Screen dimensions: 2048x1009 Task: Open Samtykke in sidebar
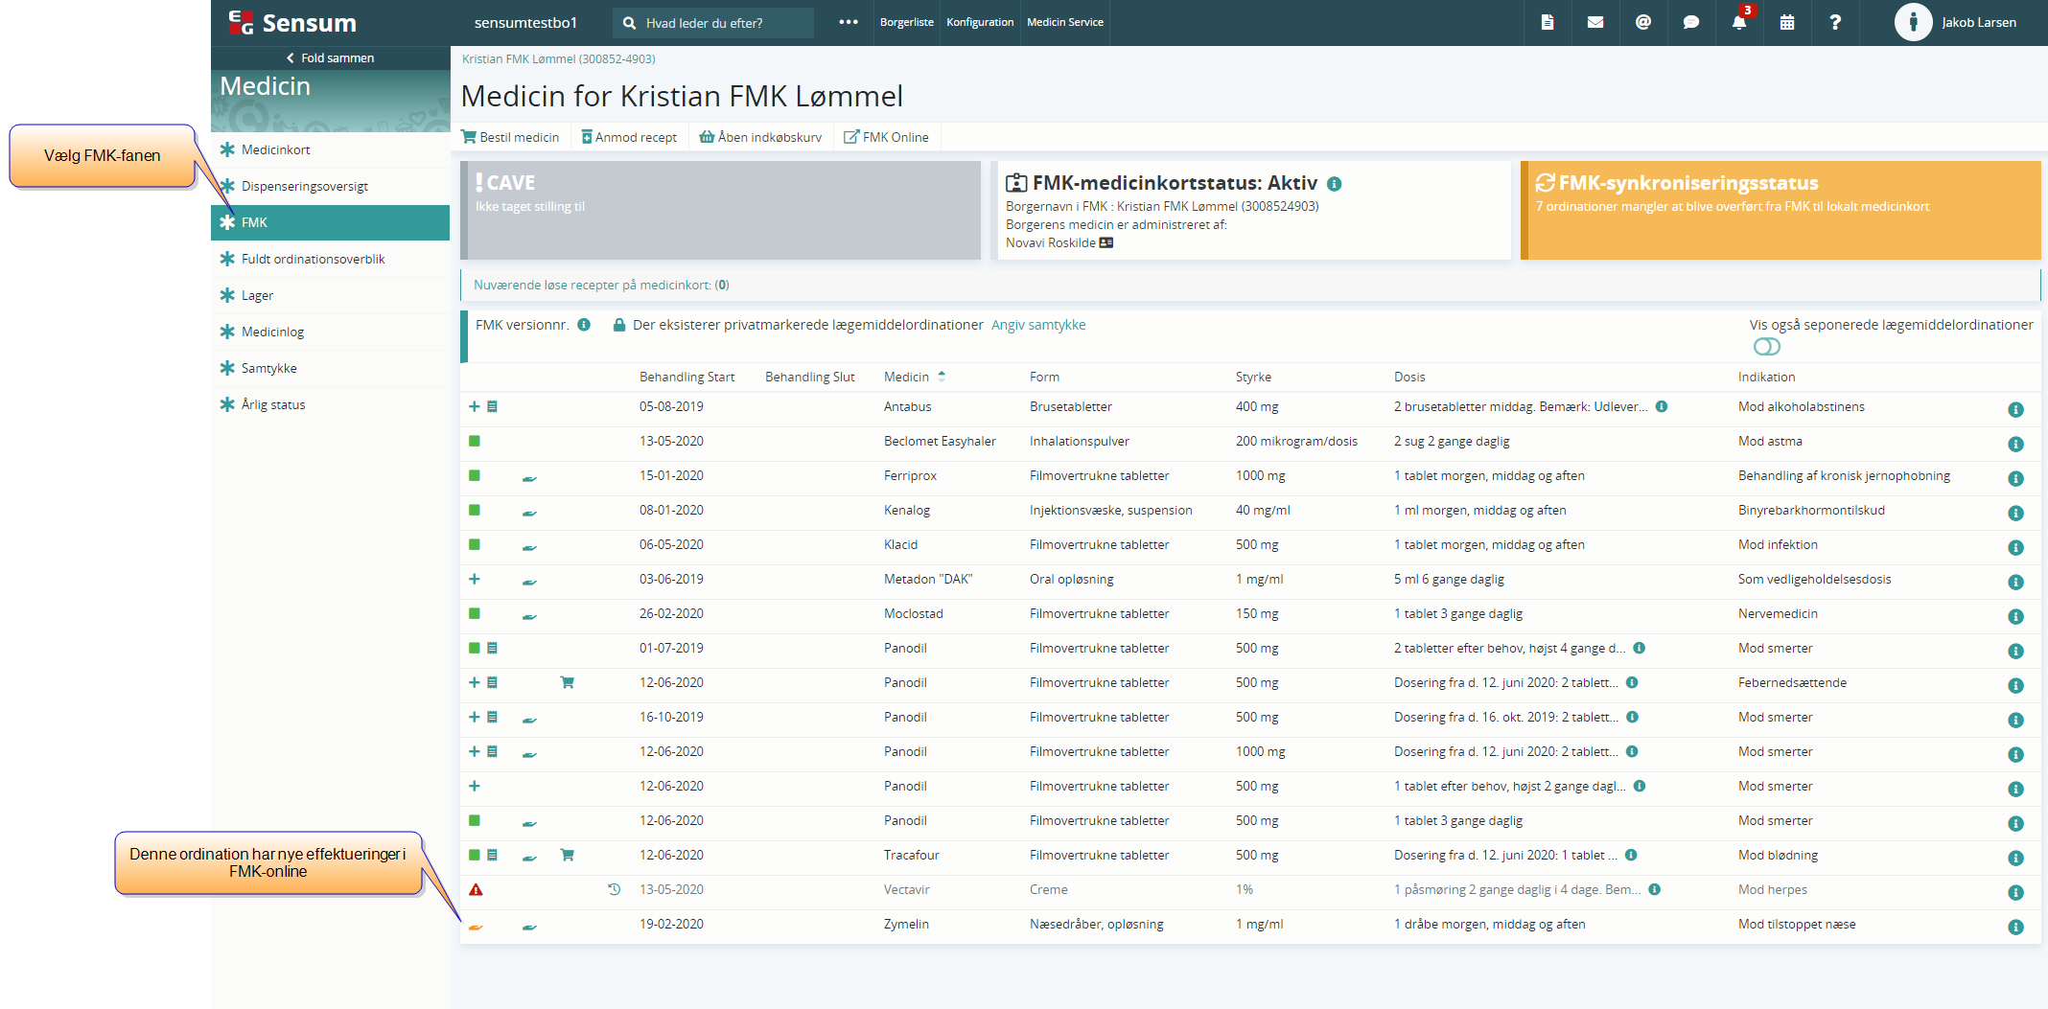[330, 368]
